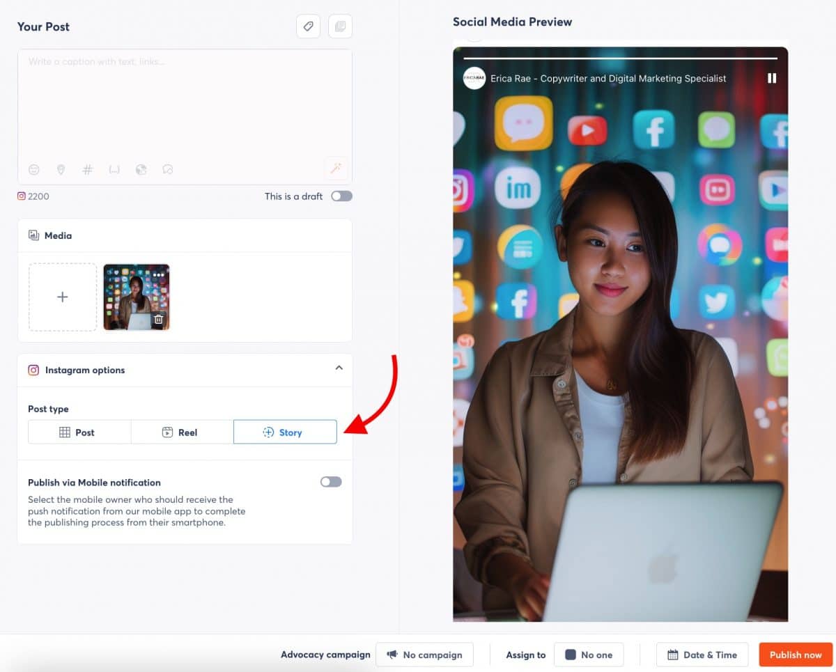Turn on Publish via Mobile notification
The height and width of the screenshot is (672, 836).
(330, 481)
